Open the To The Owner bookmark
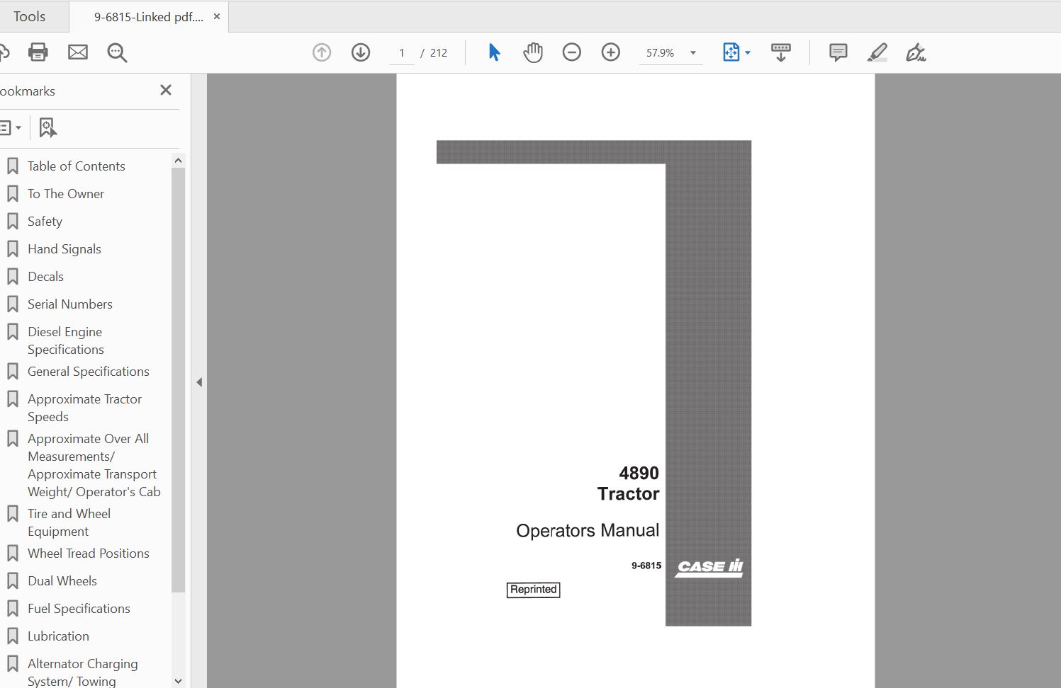 65,194
